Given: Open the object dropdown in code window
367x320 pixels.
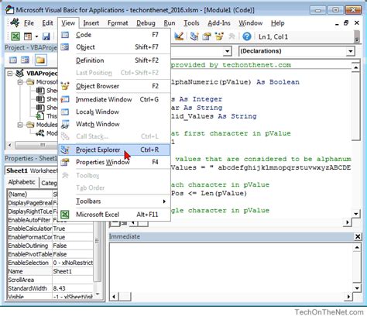Looking at the screenshot, I should point(227,51).
